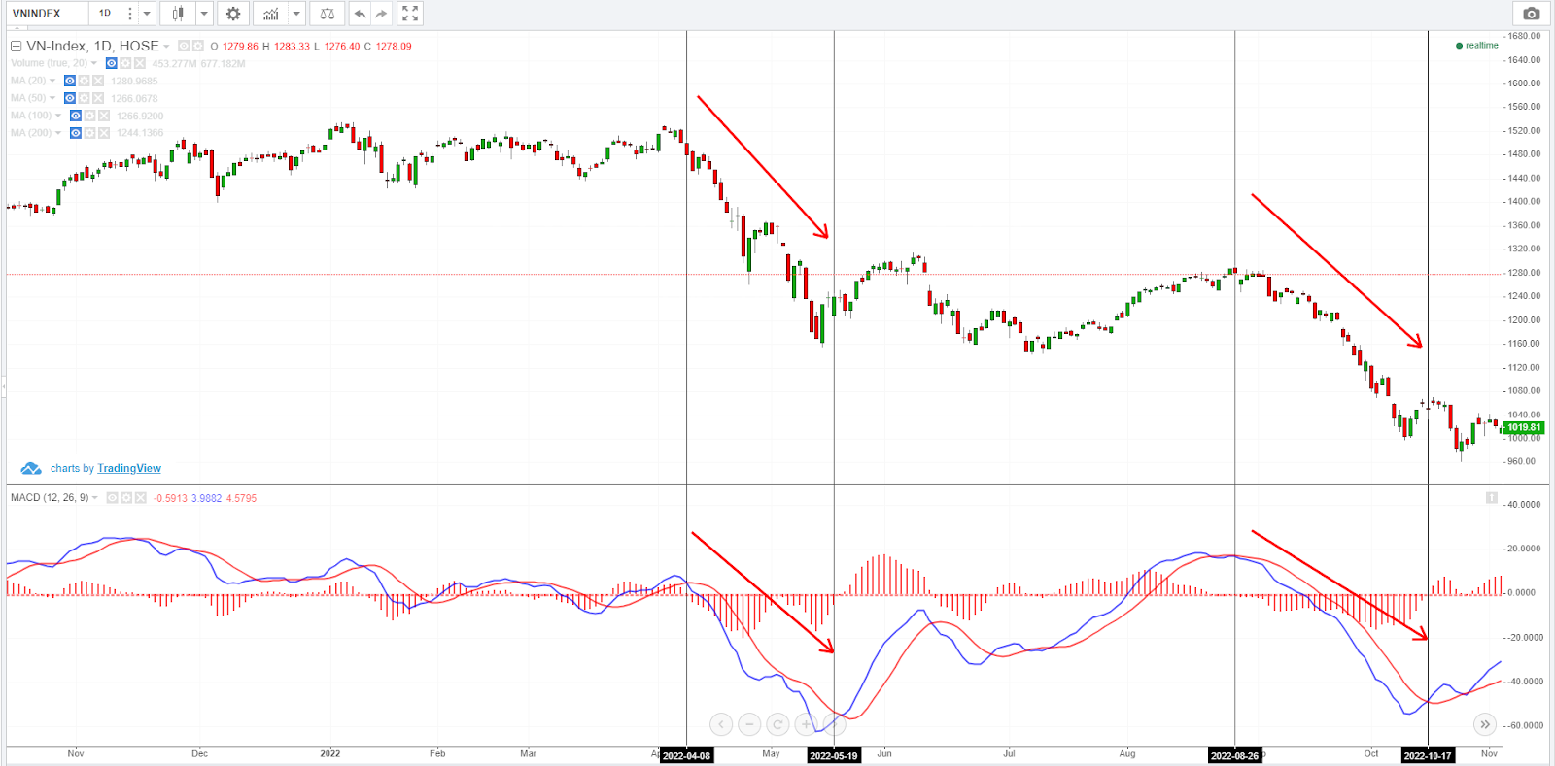
Task: Hide the Volume indicator with its eye icon
Action: coord(112,63)
